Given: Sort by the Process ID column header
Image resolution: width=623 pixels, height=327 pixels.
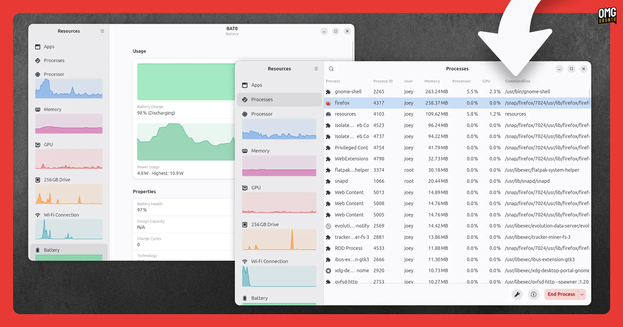Looking at the screenshot, I should (383, 81).
